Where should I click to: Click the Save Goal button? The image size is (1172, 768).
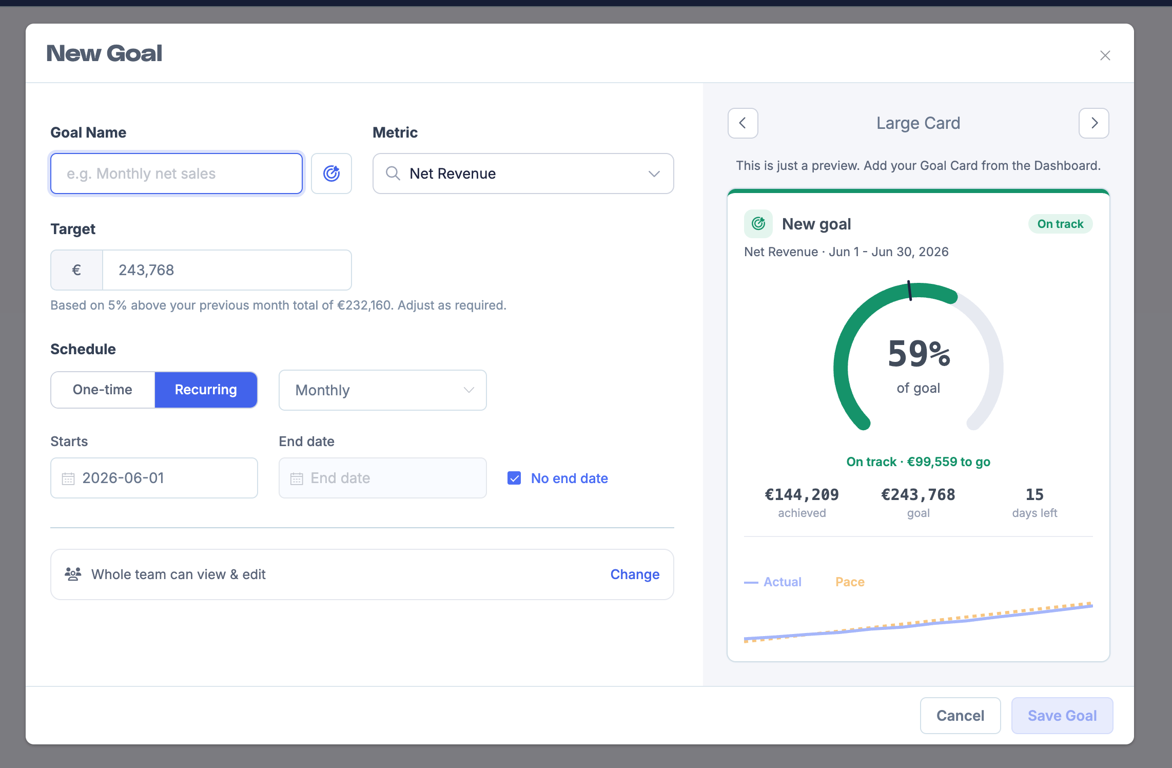(x=1062, y=715)
